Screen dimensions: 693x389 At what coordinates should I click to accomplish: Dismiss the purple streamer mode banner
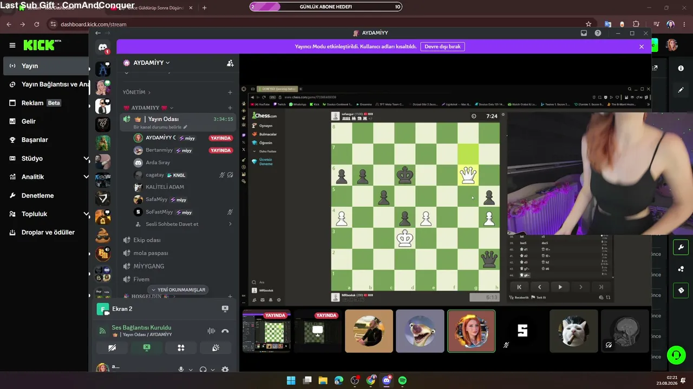click(642, 47)
